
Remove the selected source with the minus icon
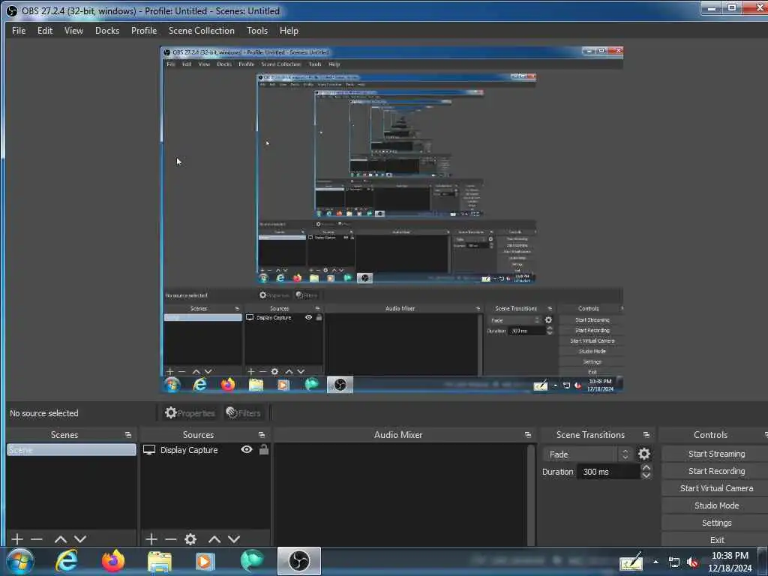[x=171, y=539]
